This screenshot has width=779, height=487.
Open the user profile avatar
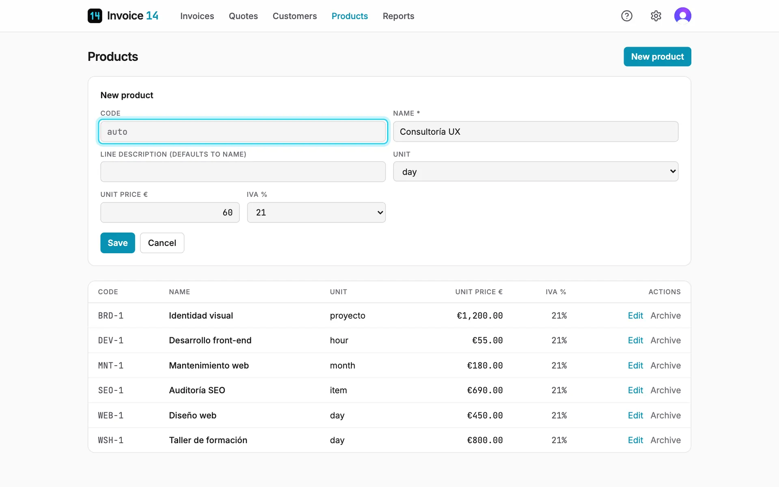click(x=683, y=16)
